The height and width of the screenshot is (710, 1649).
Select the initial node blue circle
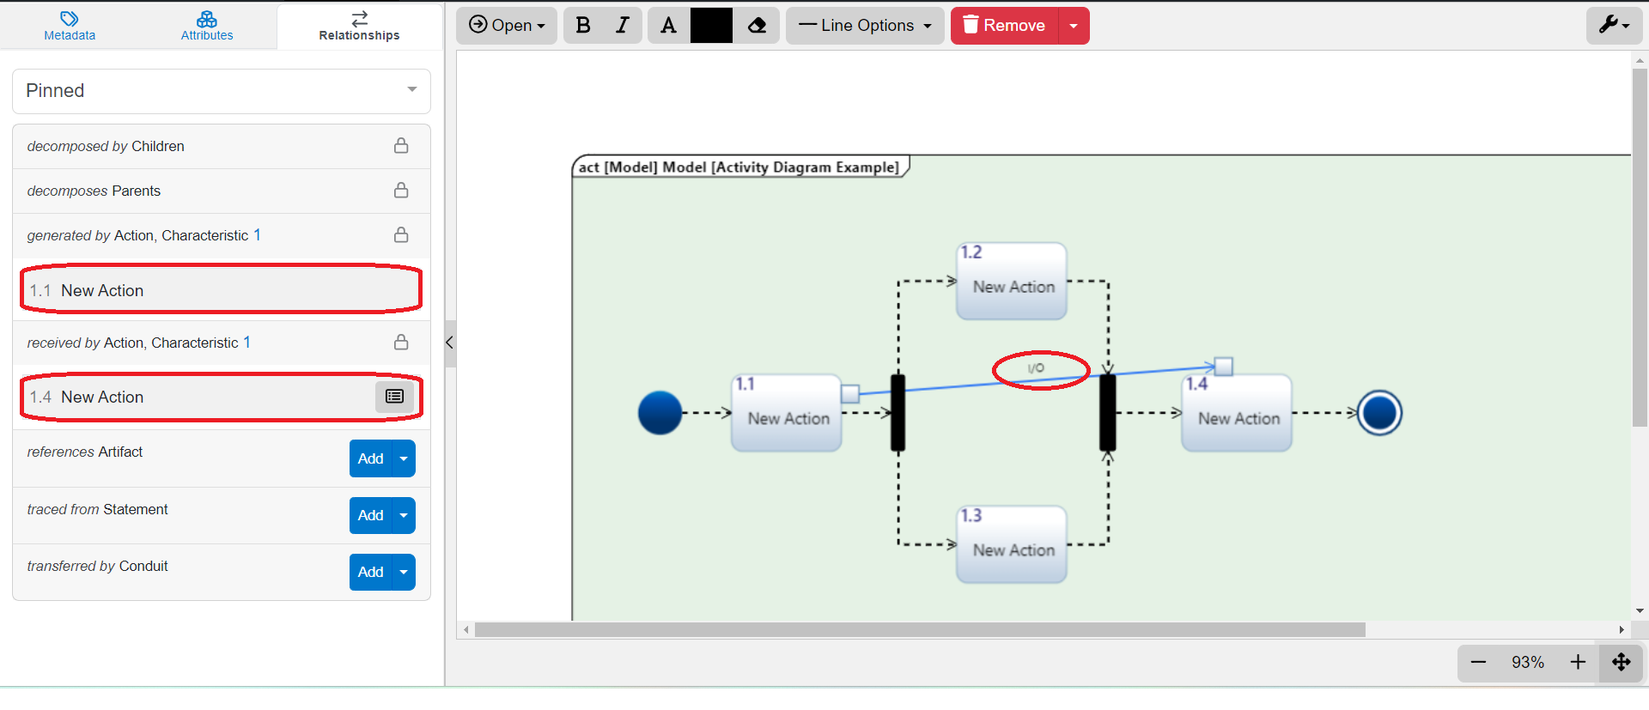pyautogui.click(x=660, y=413)
